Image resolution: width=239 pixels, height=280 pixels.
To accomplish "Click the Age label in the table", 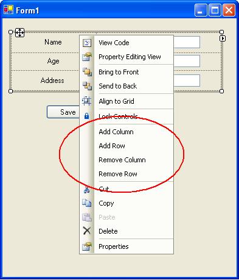I will (53, 61).
